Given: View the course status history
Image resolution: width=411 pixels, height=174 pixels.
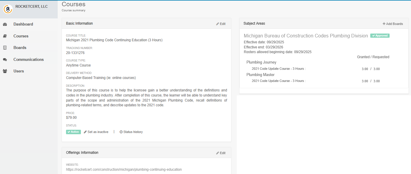Looking at the screenshot, I should (x=133, y=132).
